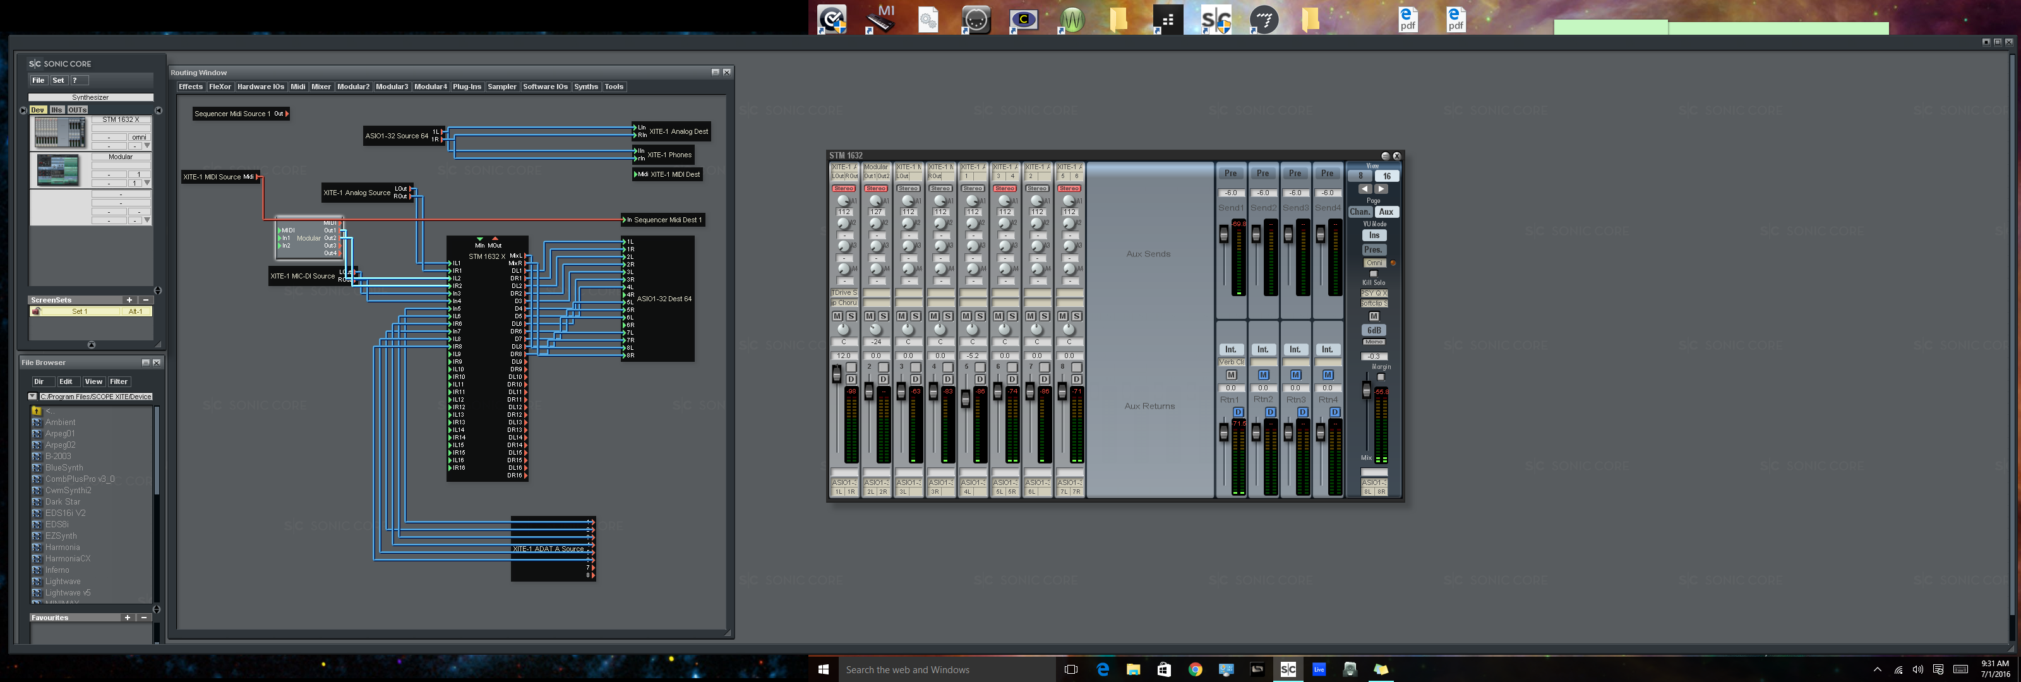The width and height of the screenshot is (2021, 682).
Task: Toggle the D button on channel 2
Action: coord(884,380)
